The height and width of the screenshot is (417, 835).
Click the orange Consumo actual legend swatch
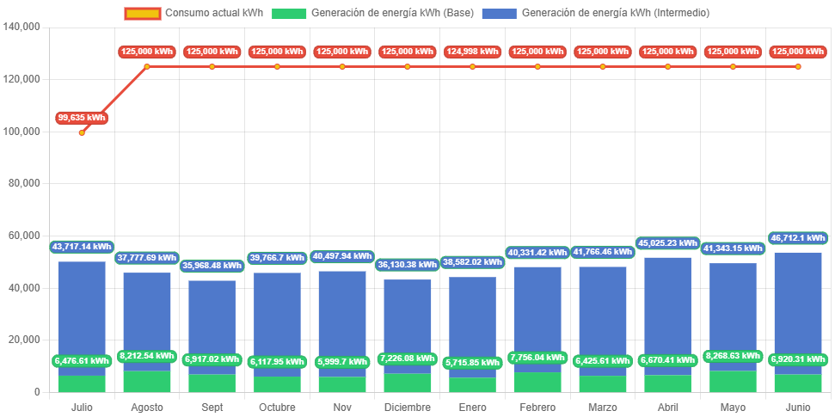[141, 13]
